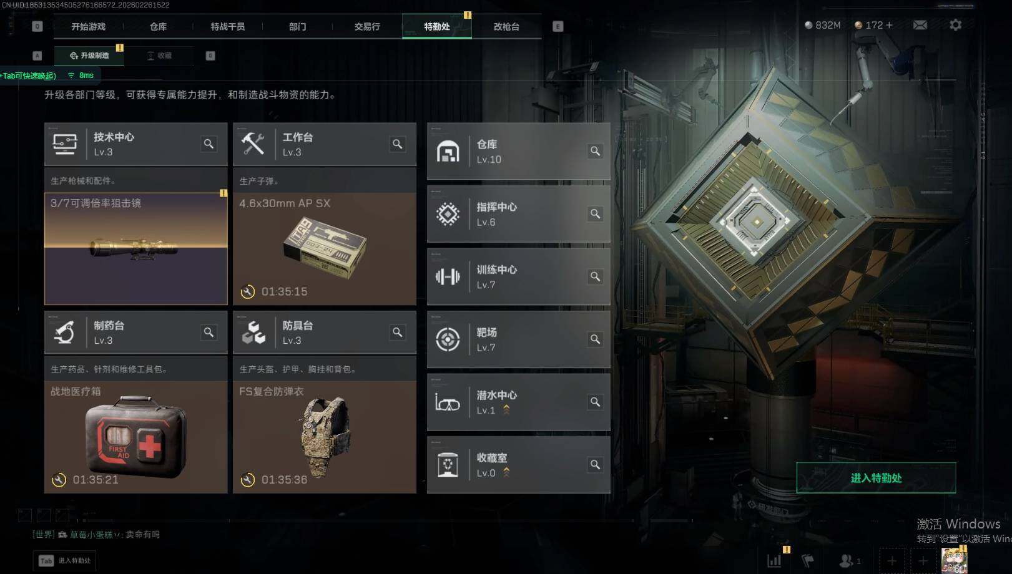Click the stats chart icon in bottom bar
The height and width of the screenshot is (574, 1012).
pyautogui.click(x=774, y=560)
